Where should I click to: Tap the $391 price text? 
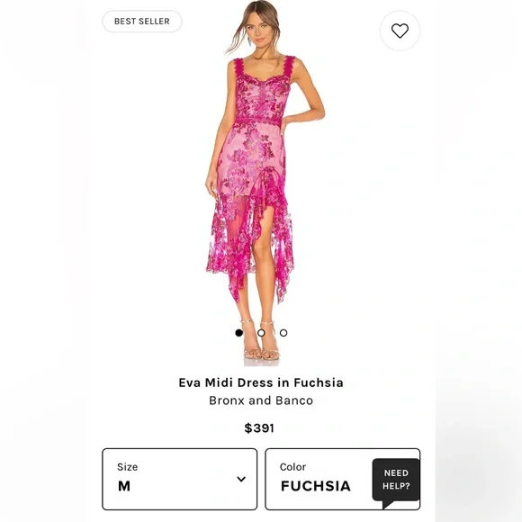point(259,427)
